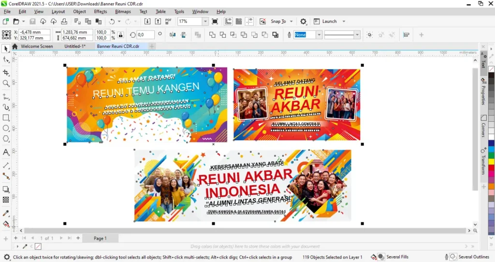Select the Interactive Fill tool
Image resolution: width=495 pixels, height=262 pixels.
(6, 224)
